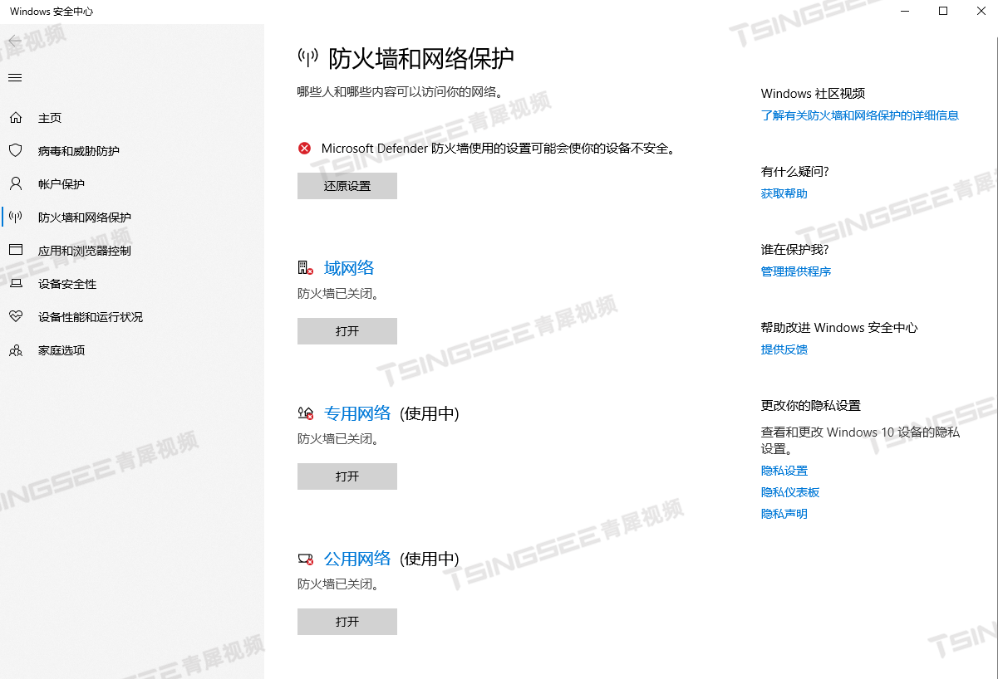
Task: Click the virus protection shield icon
Action: [15, 151]
